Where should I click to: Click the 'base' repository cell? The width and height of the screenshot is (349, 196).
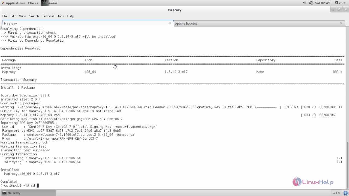[x=260, y=72]
